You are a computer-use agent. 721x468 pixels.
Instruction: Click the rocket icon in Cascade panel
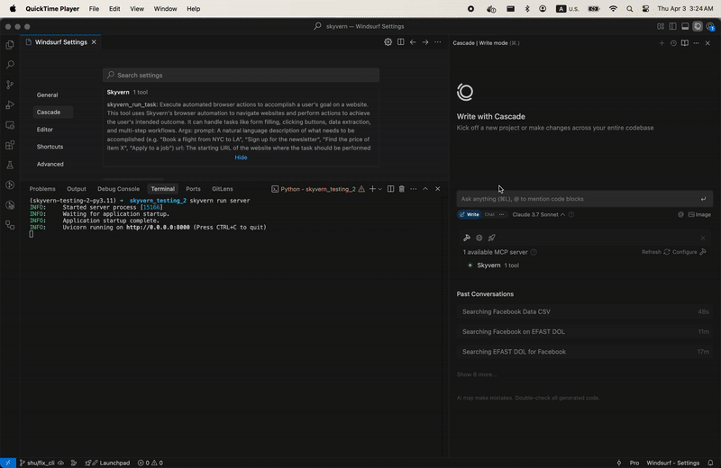coord(492,238)
